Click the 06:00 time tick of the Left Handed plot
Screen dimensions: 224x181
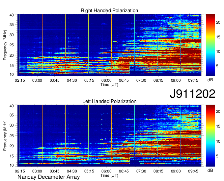pyautogui.click(x=106, y=171)
